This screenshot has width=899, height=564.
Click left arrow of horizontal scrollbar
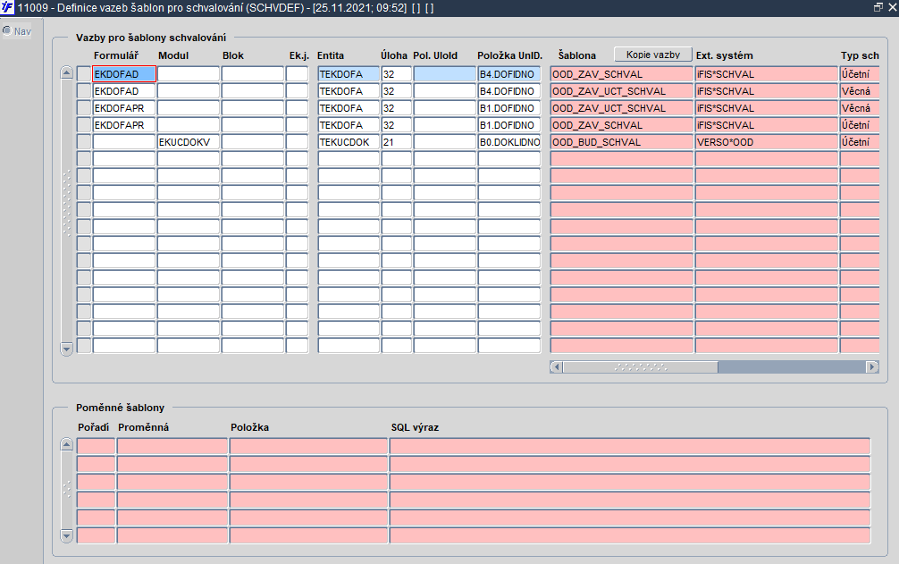pyautogui.click(x=556, y=366)
